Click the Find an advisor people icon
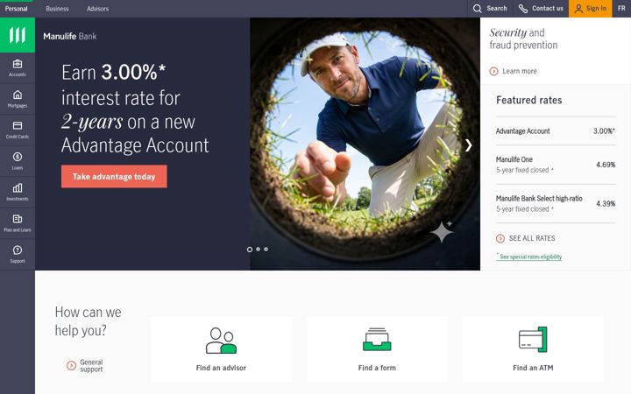631x394 pixels. (x=221, y=341)
